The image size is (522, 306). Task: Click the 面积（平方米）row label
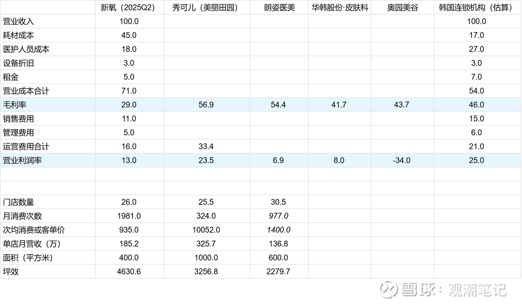(28, 258)
